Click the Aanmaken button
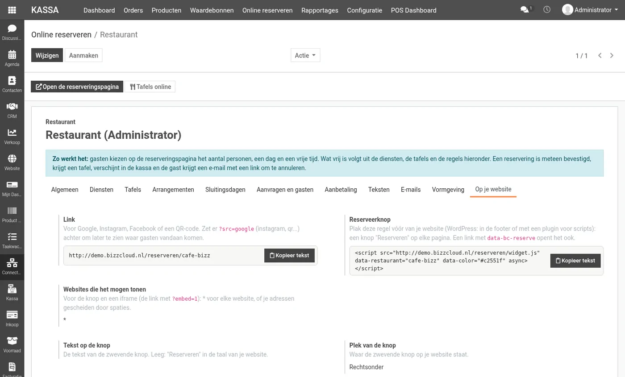Screen dimensions: 625x377 pyautogui.click(x=83, y=55)
